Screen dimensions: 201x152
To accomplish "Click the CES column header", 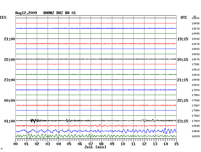I will (x=3, y=18).
